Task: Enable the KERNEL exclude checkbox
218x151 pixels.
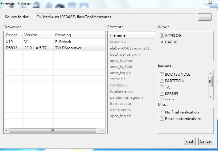Action: click(162, 94)
